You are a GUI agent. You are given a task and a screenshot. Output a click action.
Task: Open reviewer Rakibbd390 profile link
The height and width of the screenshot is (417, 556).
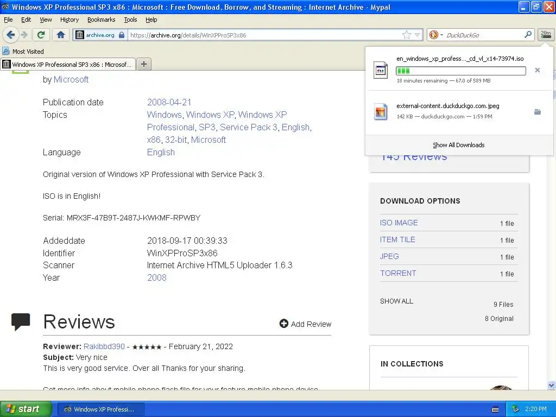104,346
